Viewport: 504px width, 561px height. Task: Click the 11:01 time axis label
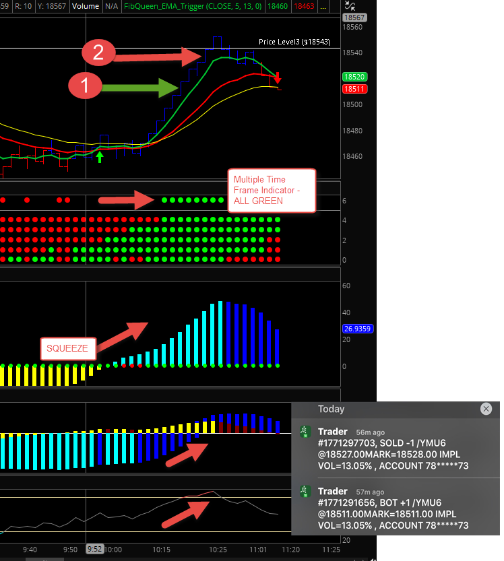coord(258,550)
